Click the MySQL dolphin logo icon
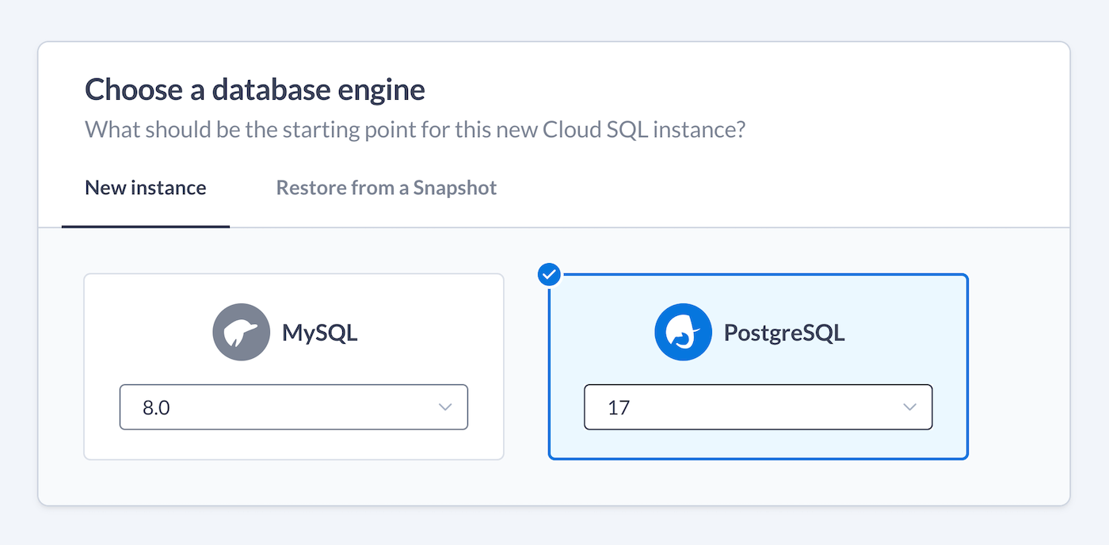 coord(242,333)
